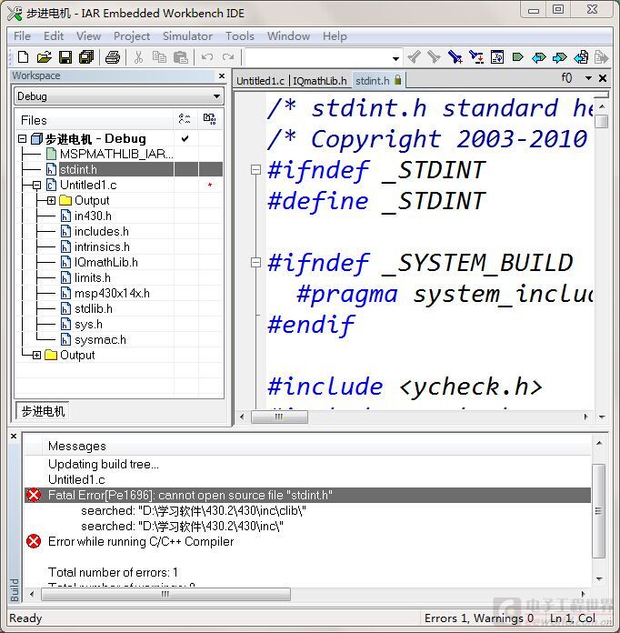Image resolution: width=620 pixels, height=633 pixels.
Task: Click the editor horizontal scrollbar thumb
Action: point(279,417)
